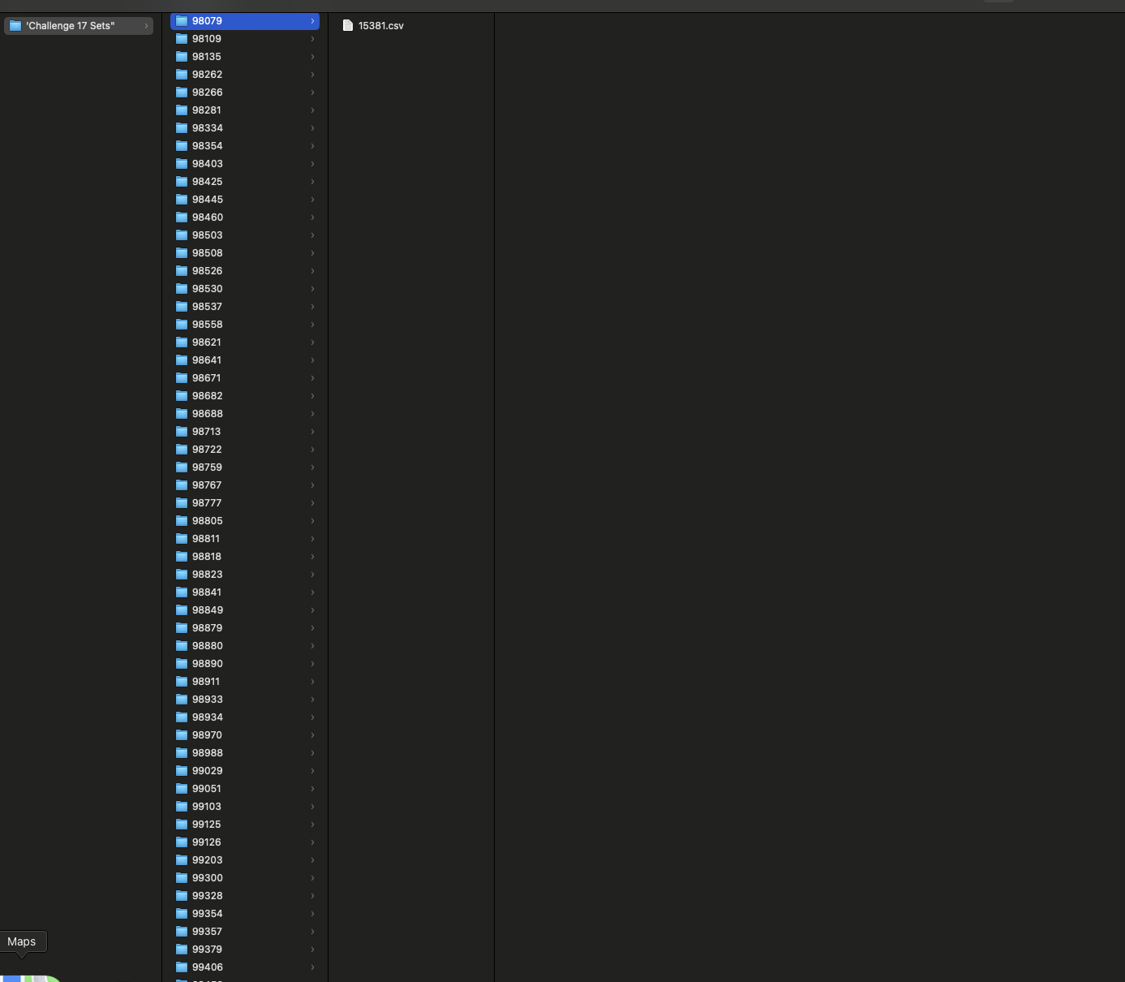Screen dimensions: 1125x982
Task: Expand the 98460 folder chevron
Action: point(312,218)
